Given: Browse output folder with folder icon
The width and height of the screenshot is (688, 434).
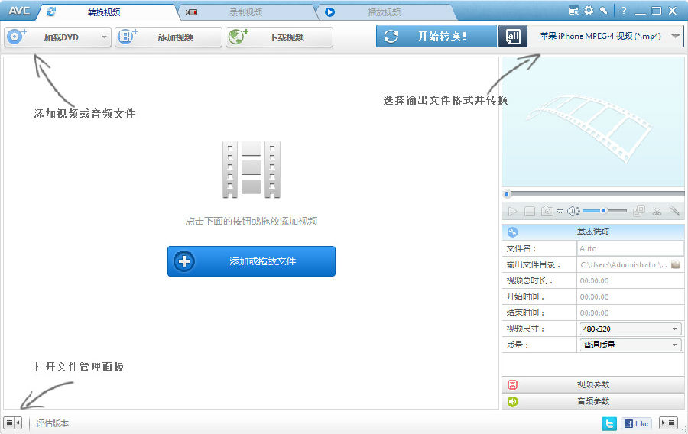Looking at the screenshot, I should coord(676,264).
